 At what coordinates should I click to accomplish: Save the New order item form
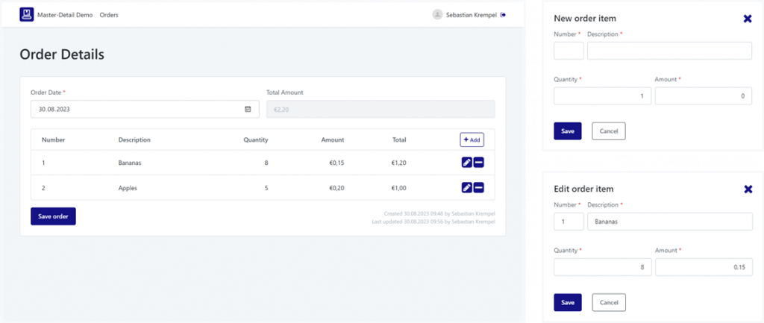click(568, 131)
